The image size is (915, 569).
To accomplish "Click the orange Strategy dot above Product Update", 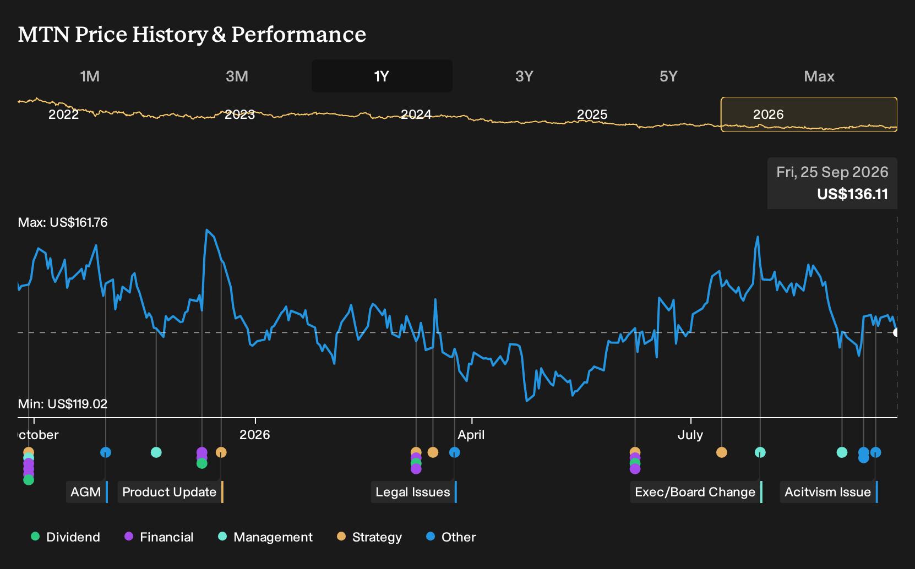I will [221, 452].
